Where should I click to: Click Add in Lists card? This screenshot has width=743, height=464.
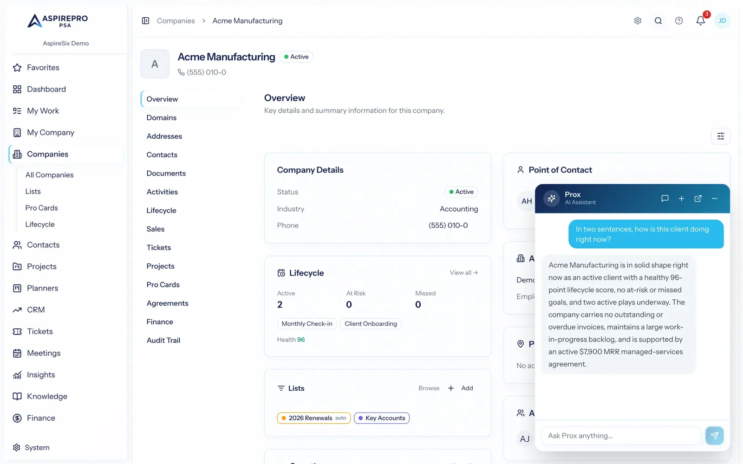(x=461, y=388)
